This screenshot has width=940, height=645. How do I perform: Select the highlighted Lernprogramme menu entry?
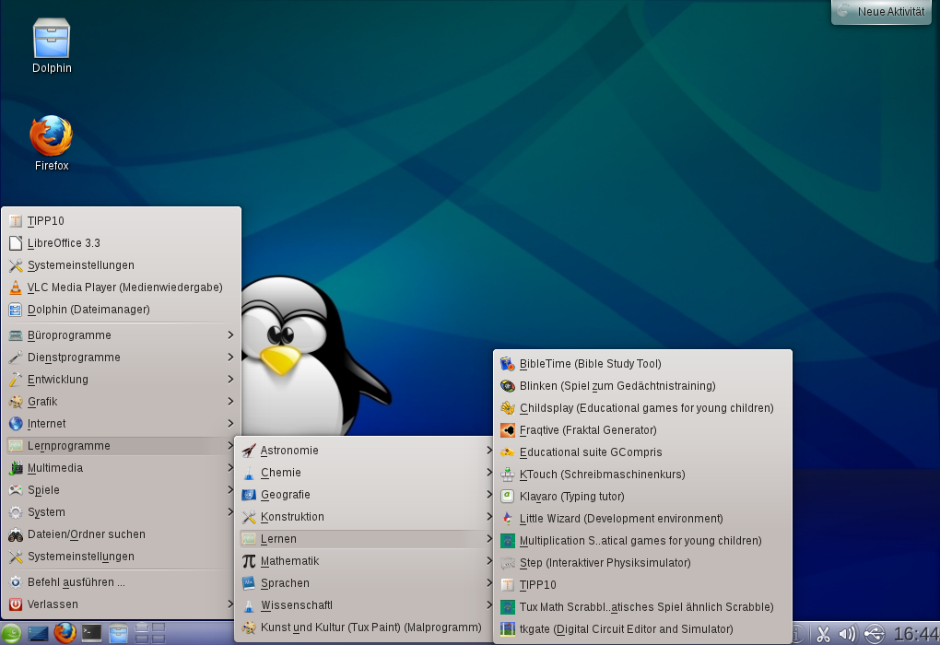[121, 446]
